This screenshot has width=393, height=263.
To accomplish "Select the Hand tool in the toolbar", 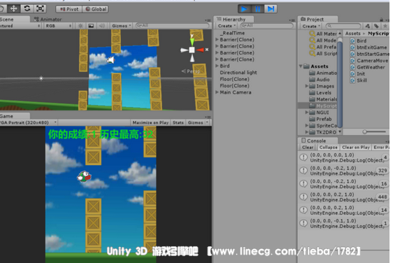I will coord(3,9).
